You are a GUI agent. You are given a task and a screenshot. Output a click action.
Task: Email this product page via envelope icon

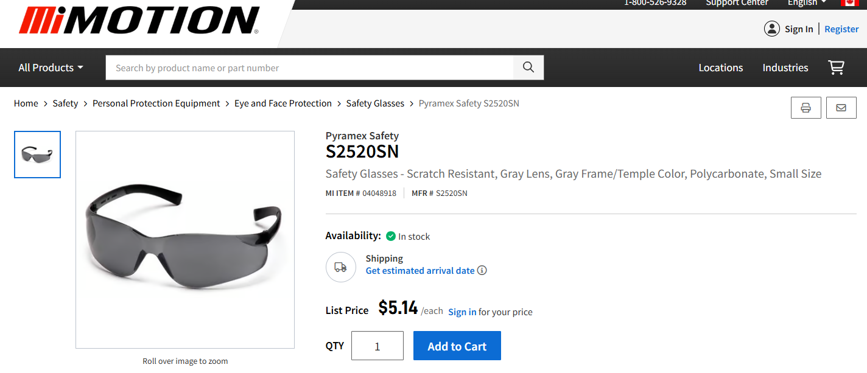(841, 108)
